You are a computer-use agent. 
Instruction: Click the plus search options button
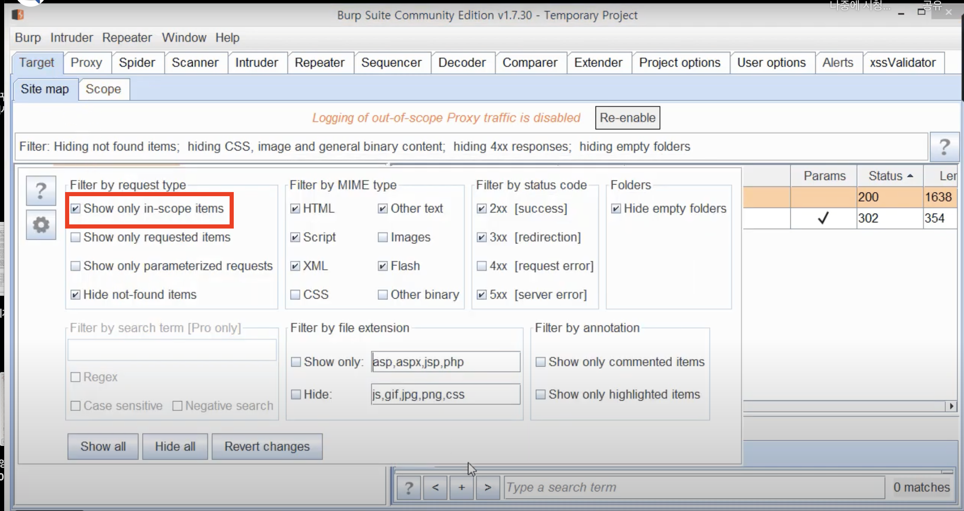coord(462,487)
